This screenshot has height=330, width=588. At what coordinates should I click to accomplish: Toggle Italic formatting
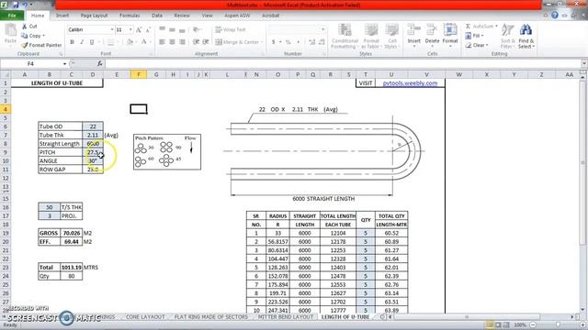(x=82, y=42)
